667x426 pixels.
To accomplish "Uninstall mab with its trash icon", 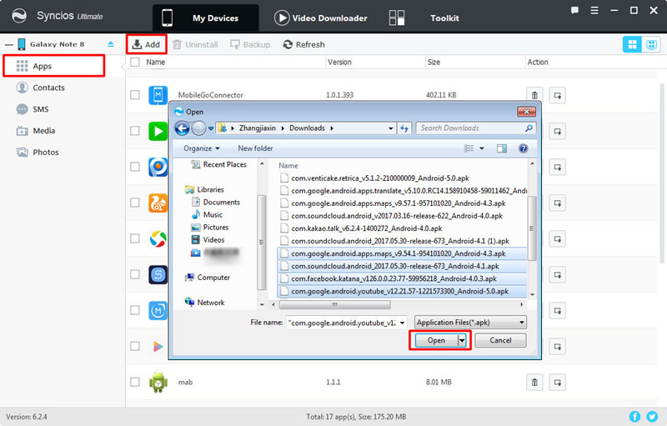I will click(534, 382).
